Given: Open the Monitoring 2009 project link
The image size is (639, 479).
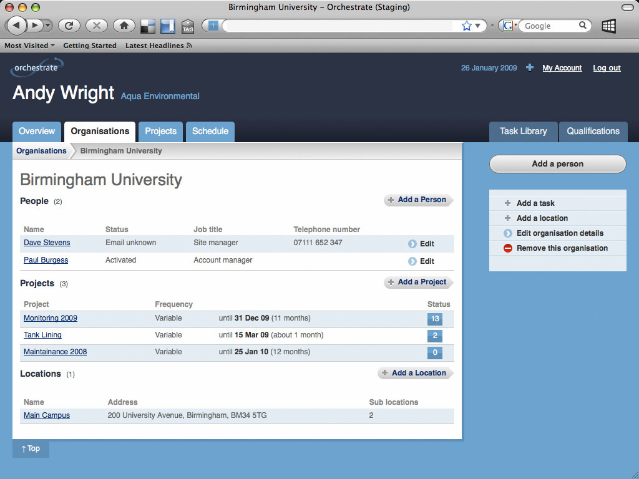Looking at the screenshot, I should [51, 318].
